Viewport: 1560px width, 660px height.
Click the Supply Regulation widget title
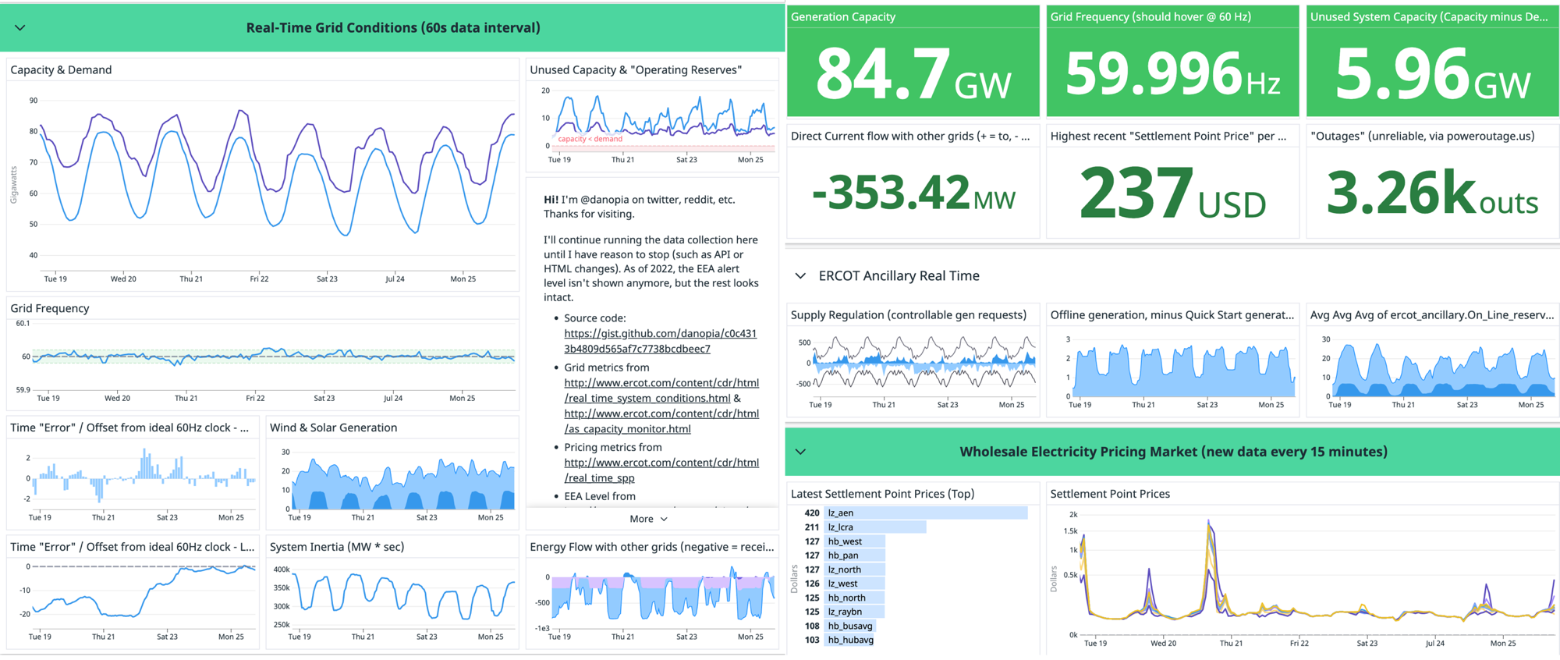point(909,315)
